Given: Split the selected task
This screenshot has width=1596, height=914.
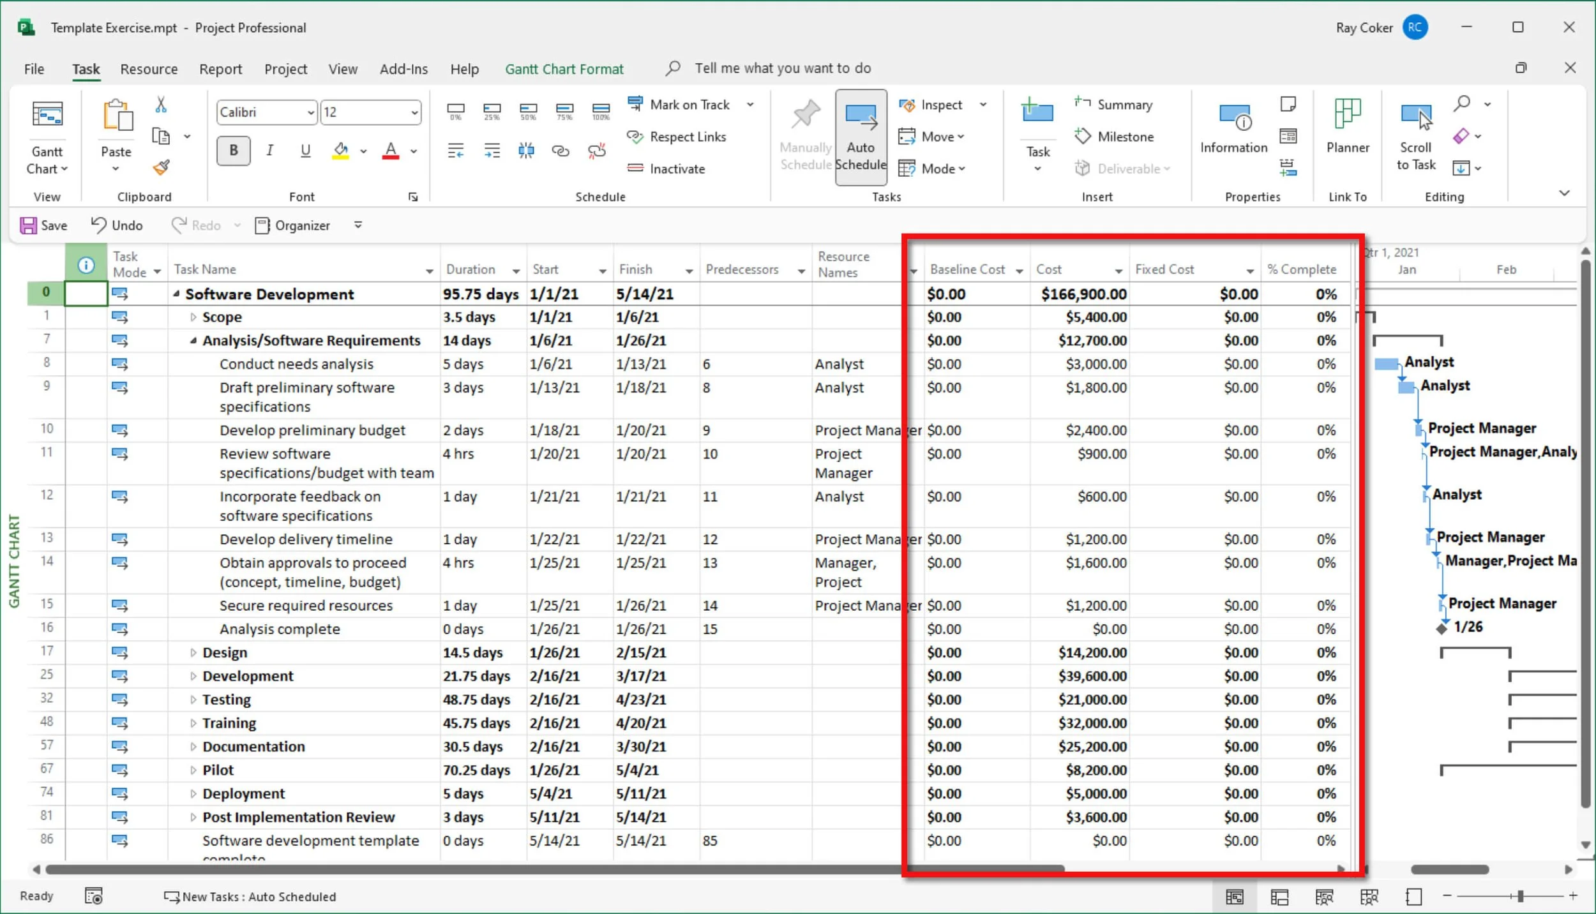Looking at the screenshot, I should click(x=526, y=151).
